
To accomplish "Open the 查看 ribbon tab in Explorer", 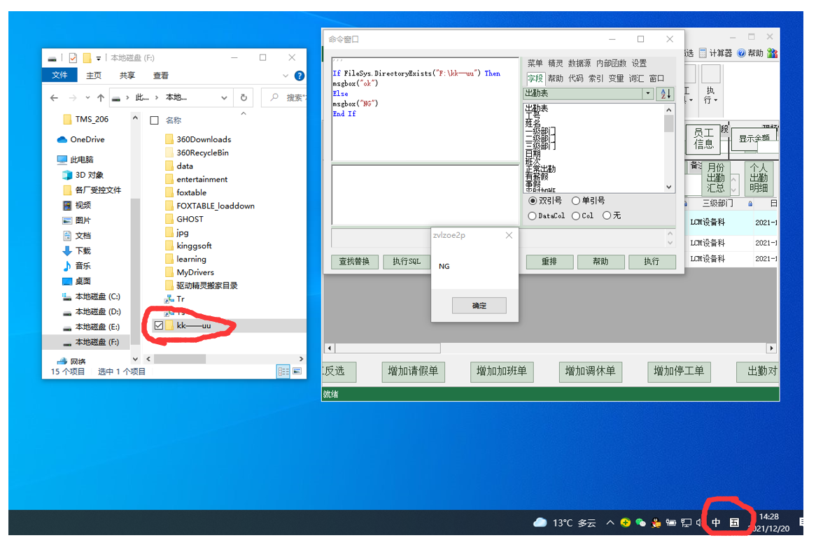I will click(161, 76).
